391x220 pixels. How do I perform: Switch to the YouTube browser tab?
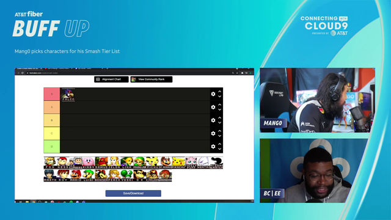(58, 68)
